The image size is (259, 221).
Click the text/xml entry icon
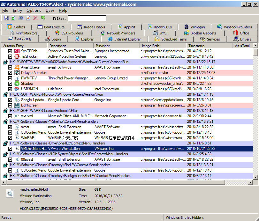coord(17,116)
